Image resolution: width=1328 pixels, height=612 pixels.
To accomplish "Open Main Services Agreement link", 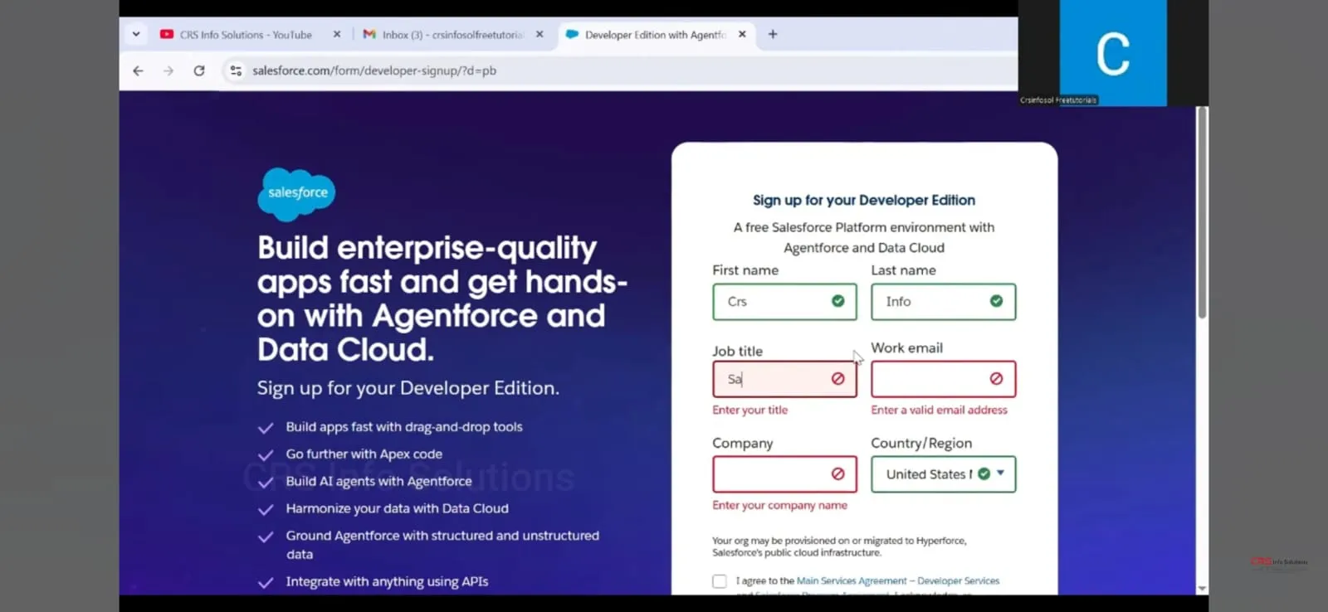I will click(x=852, y=581).
